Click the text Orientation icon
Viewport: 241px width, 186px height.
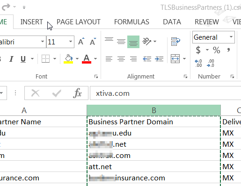point(146,41)
